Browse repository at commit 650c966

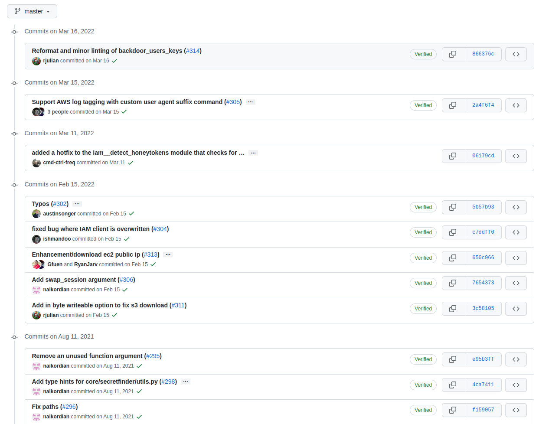pyautogui.click(x=516, y=258)
